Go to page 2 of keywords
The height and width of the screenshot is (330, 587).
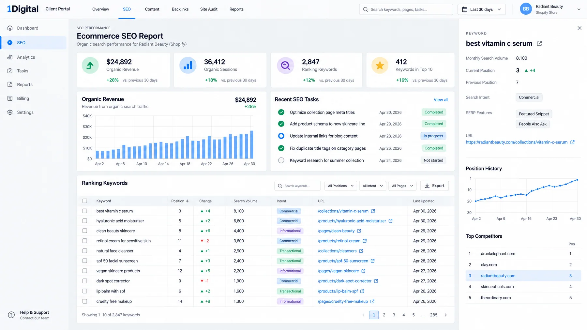[x=384, y=315]
